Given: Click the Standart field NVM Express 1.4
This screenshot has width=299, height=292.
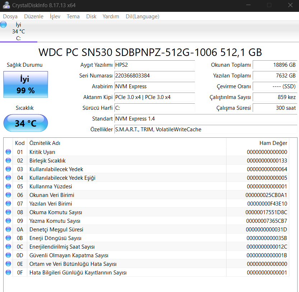Looking at the screenshot, I should [206, 119].
